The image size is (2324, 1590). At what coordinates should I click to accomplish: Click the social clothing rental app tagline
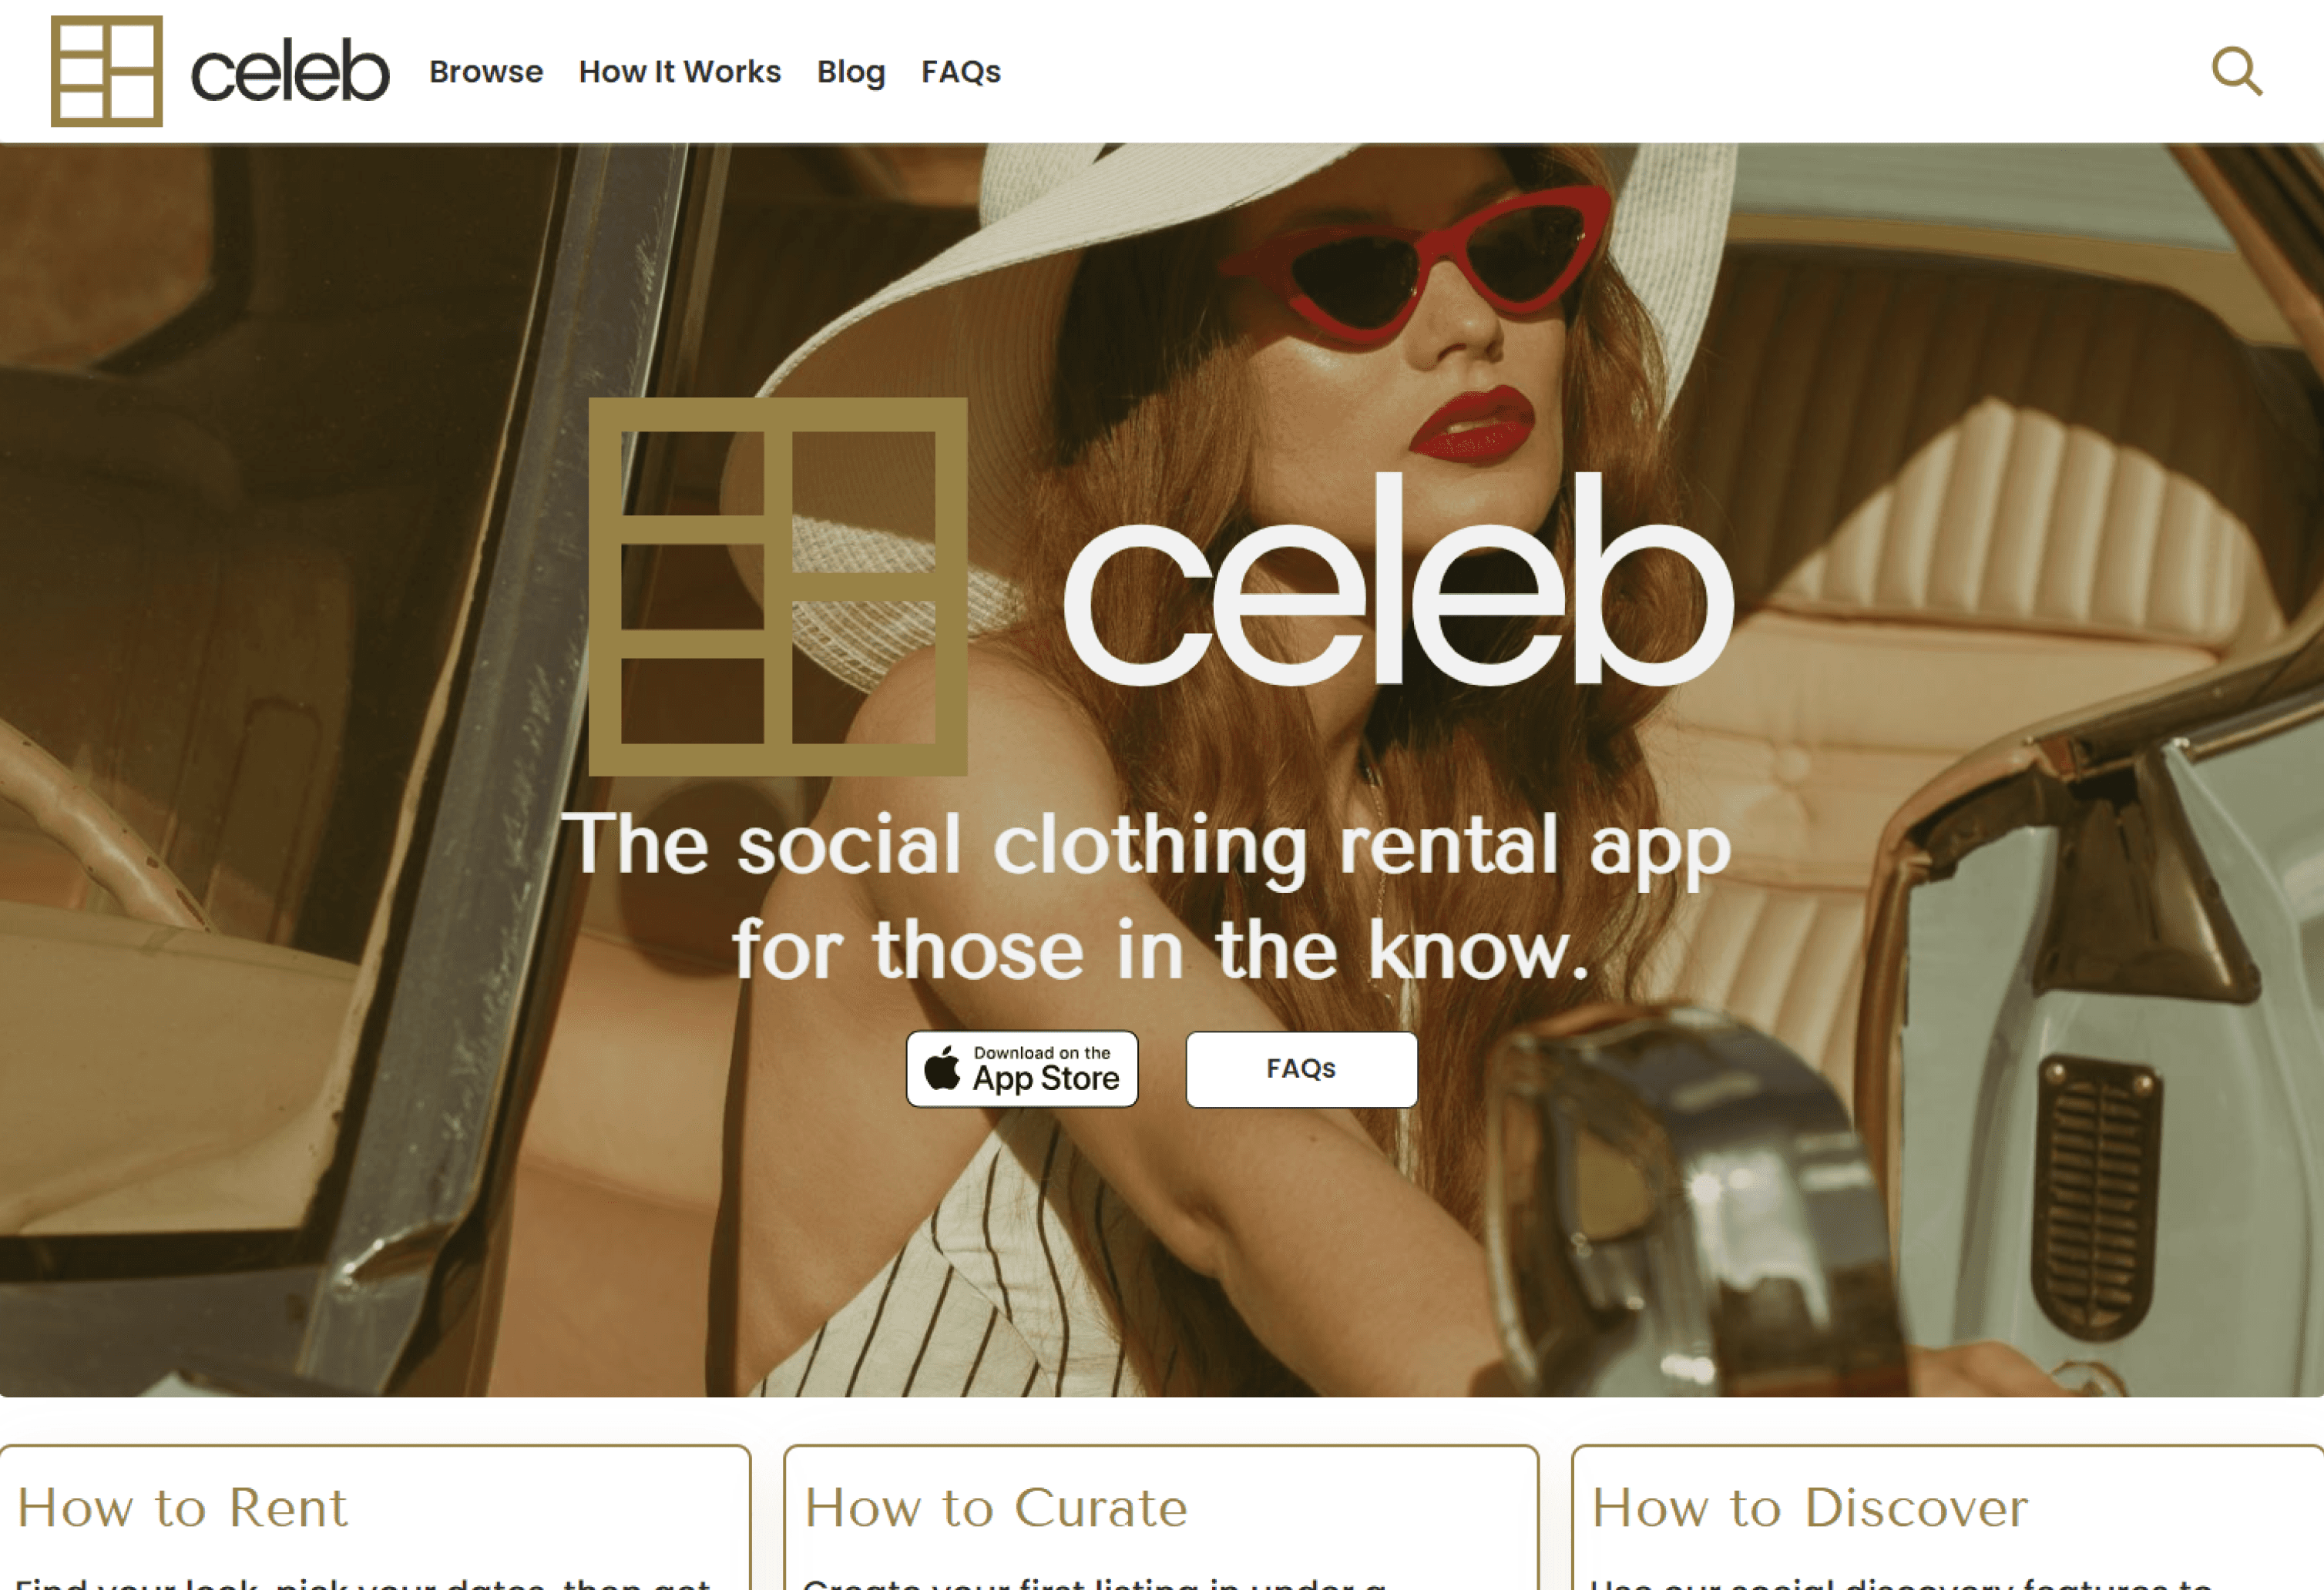click(1147, 896)
